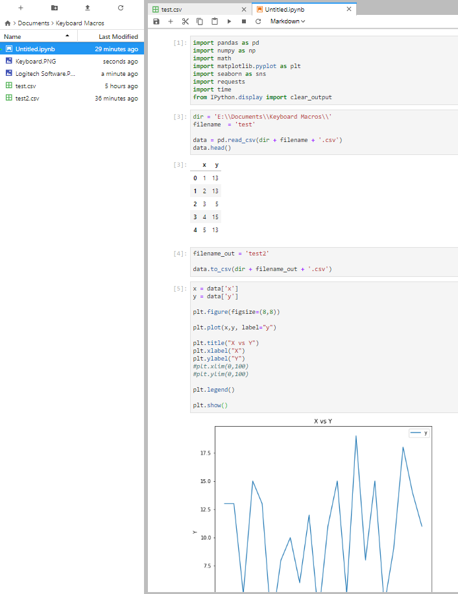458x594 pixels.
Task: Save the notebook with the disk icon
Action: (156, 21)
